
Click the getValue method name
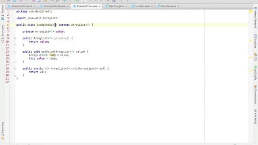[x=60, y=38]
